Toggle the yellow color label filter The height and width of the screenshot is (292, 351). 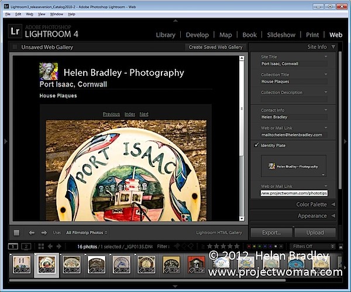point(254,246)
